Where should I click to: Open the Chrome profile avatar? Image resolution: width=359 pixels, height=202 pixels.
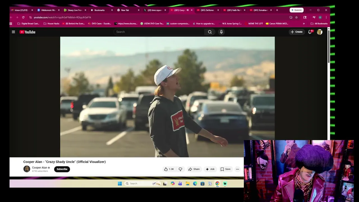[x=320, y=17]
